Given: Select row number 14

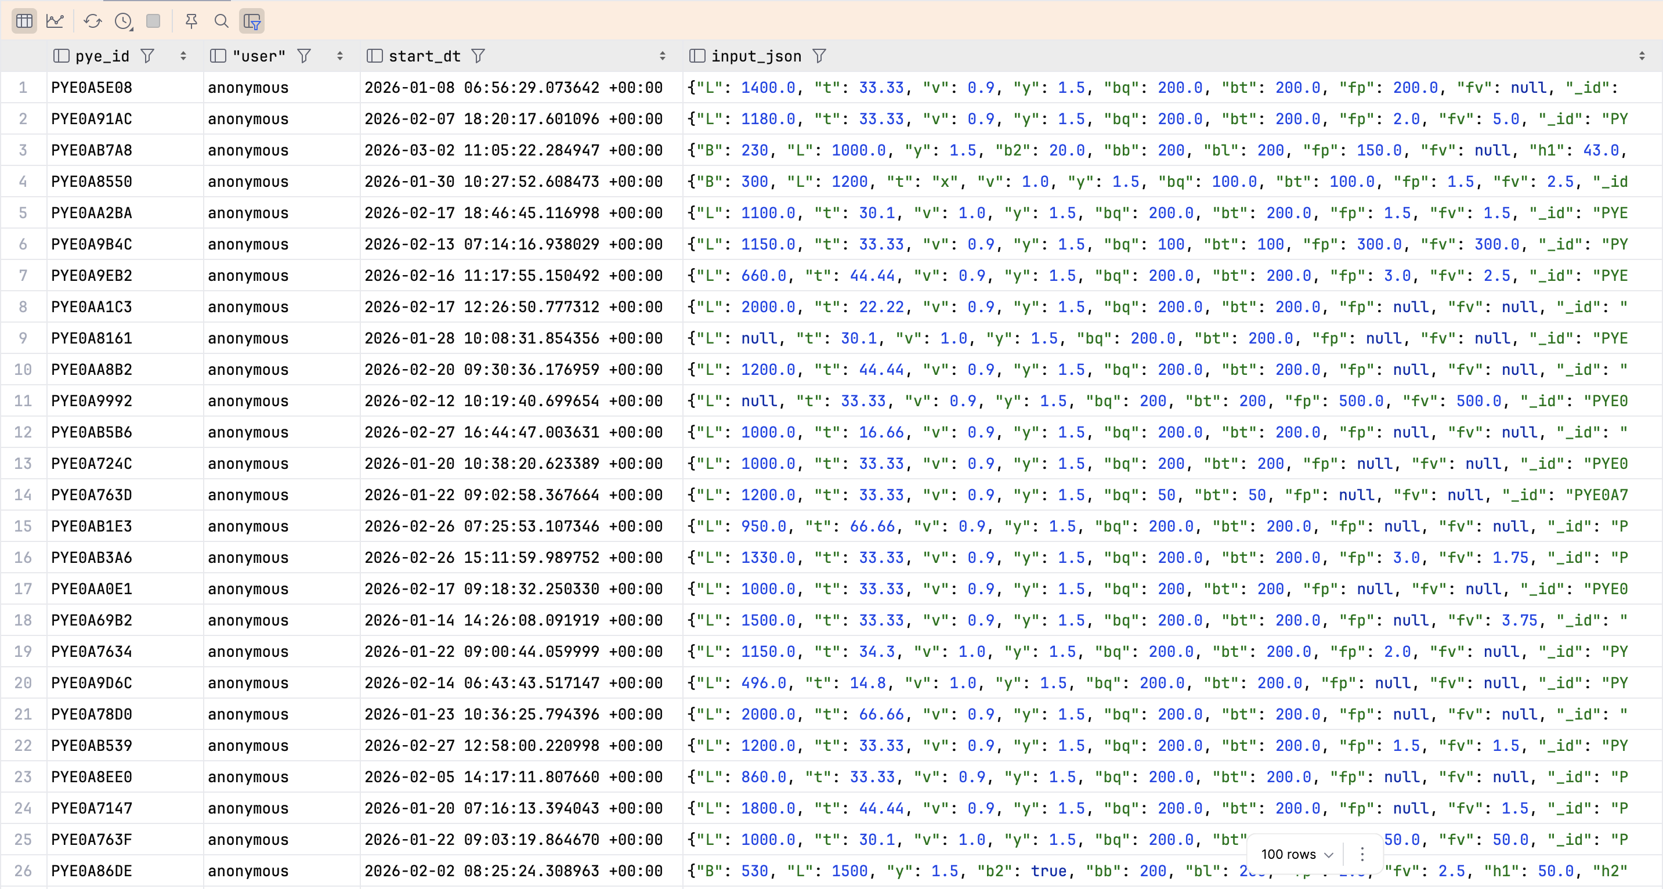Looking at the screenshot, I should tap(23, 495).
